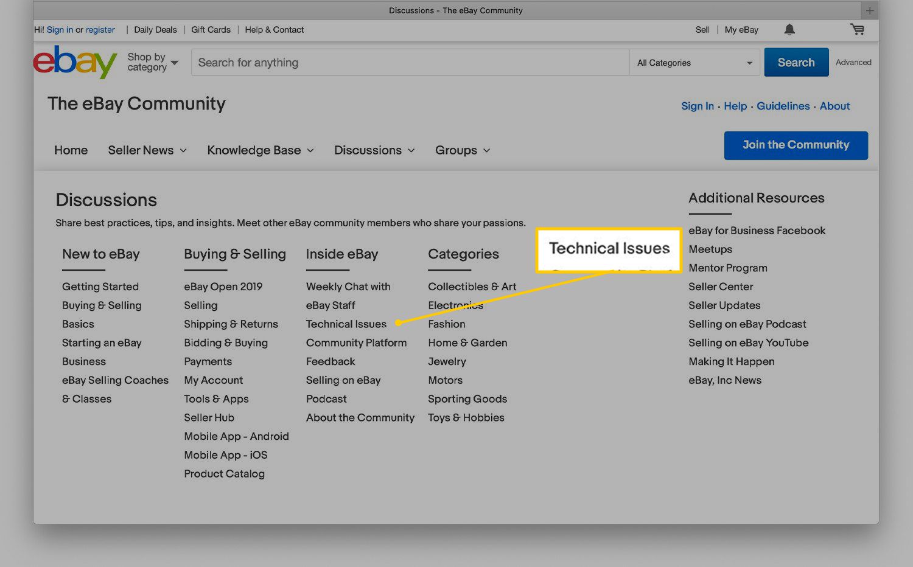
Task: Click community Sign In link
Action: pos(698,106)
